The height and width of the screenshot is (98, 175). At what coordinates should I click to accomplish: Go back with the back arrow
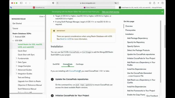point(26,3)
